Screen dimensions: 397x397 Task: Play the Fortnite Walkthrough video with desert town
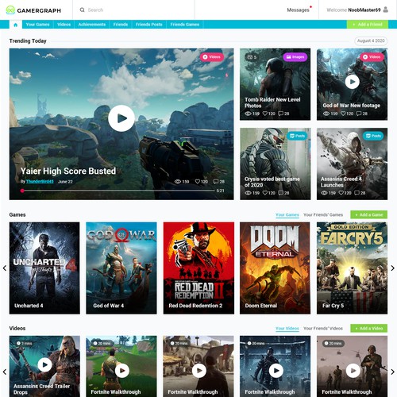pos(199,371)
